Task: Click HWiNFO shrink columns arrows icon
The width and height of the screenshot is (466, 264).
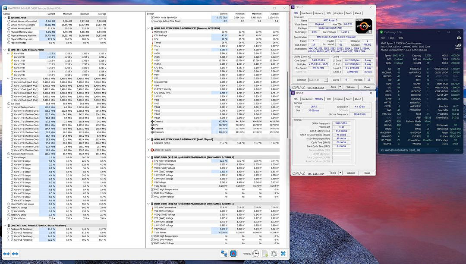Action: 15,254
